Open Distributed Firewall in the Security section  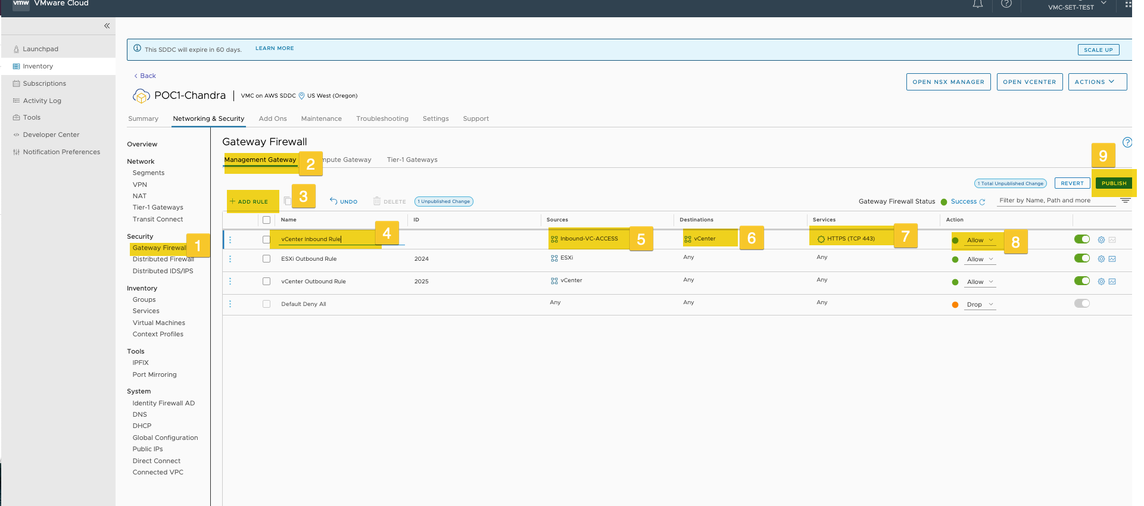[163, 260]
